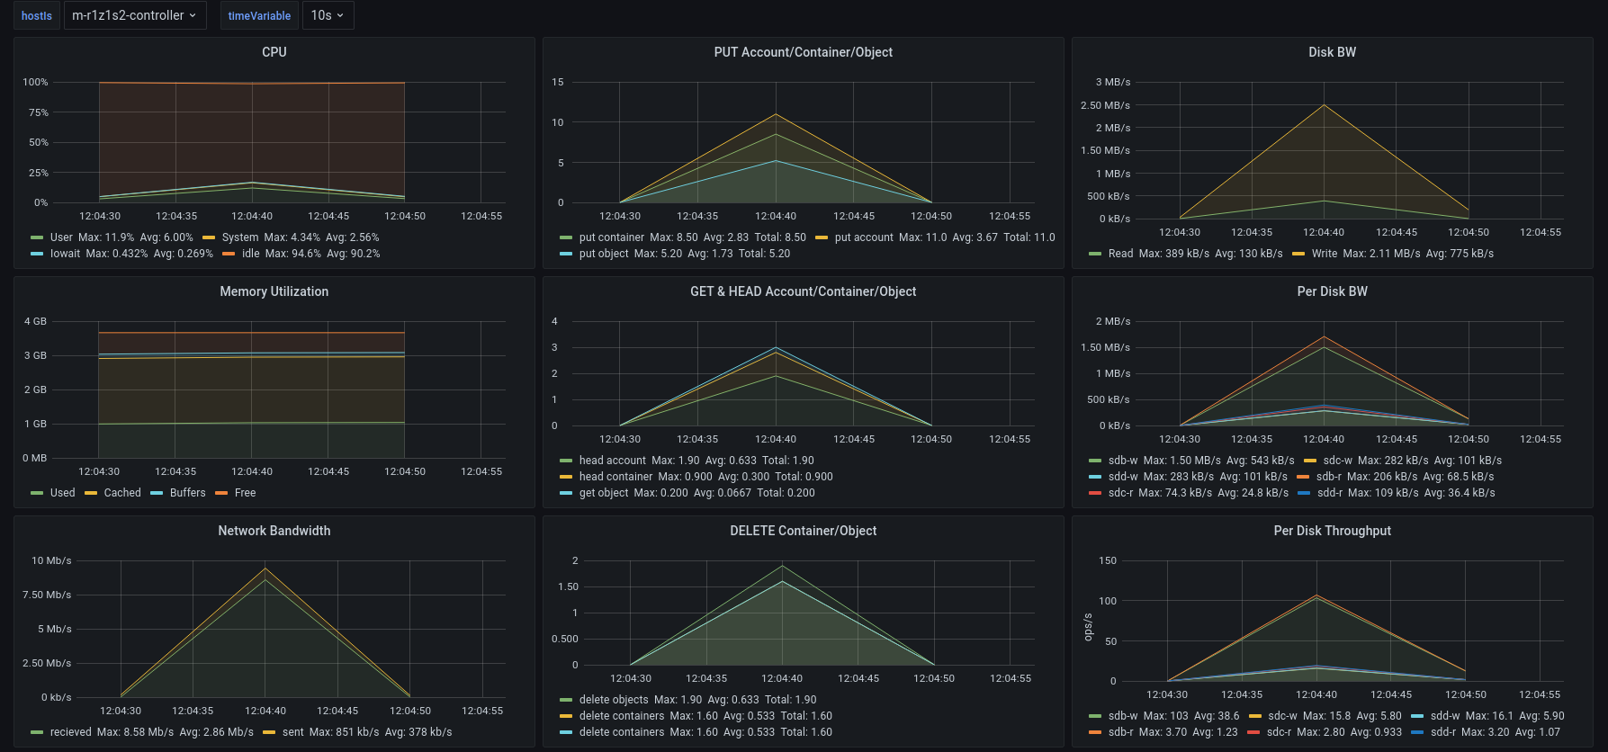Viewport: 1608px width, 752px height.
Task: Click the timeVariable label
Action: [259, 15]
